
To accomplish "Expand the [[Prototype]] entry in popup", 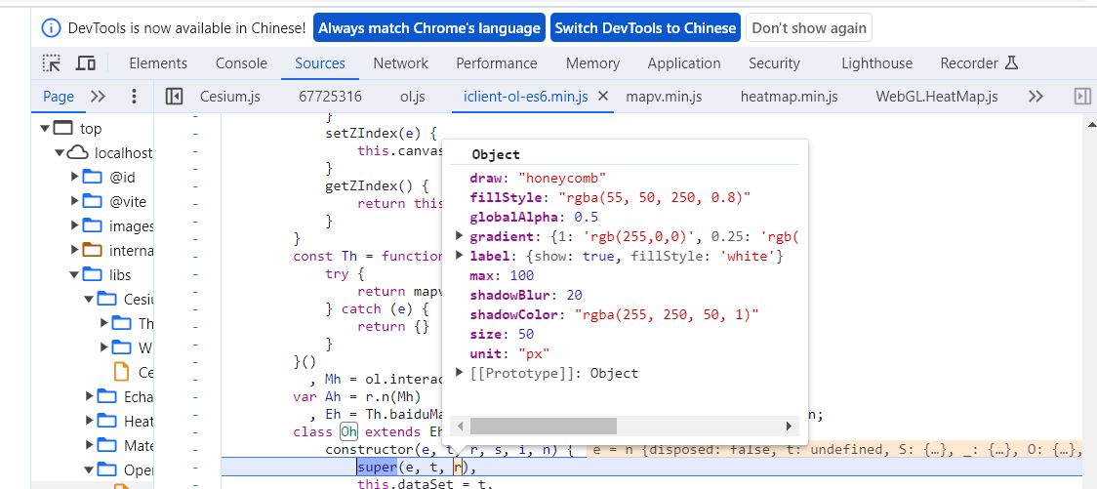I will pyautogui.click(x=460, y=373).
